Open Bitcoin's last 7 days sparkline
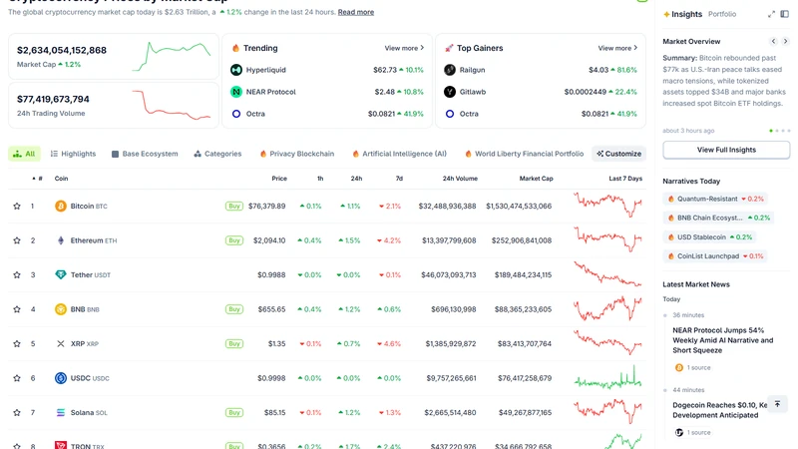This screenshot has width=798, height=449. pyautogui.click(x=607, y=205)
